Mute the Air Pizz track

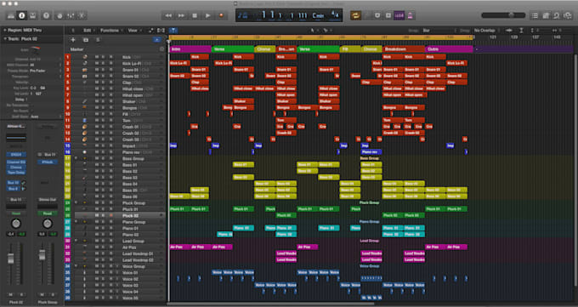point(97,247)
